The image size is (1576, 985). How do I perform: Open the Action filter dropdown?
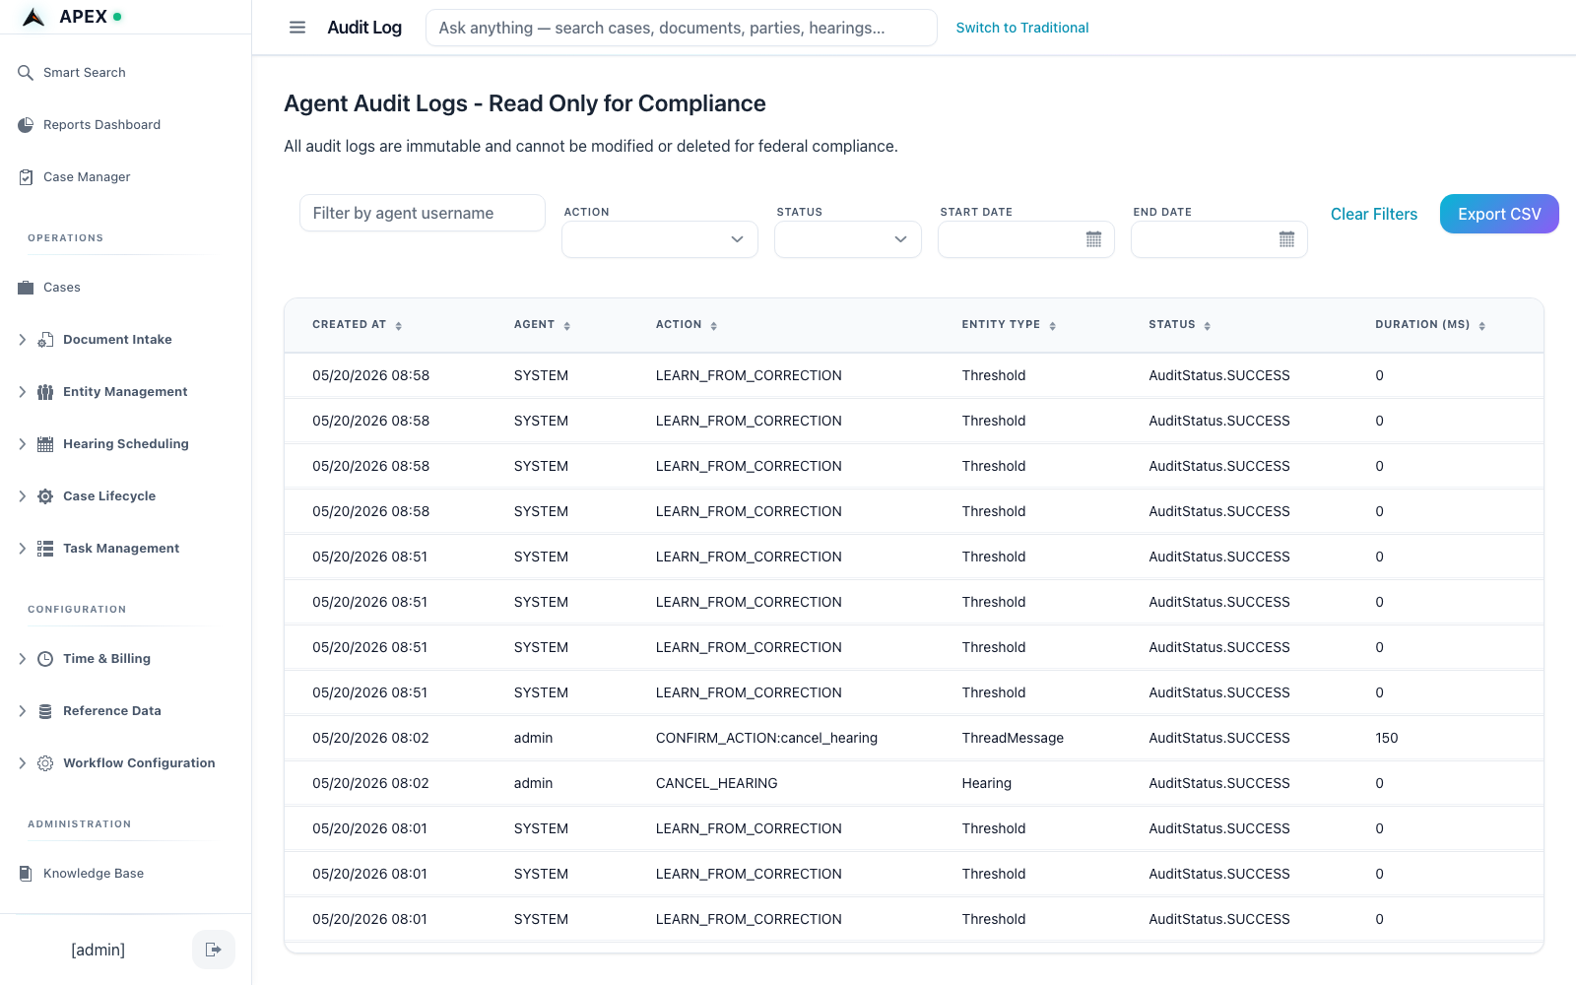[660, 239]
